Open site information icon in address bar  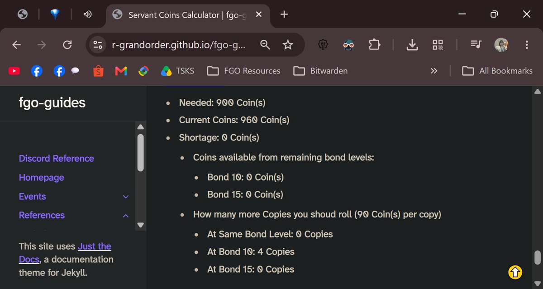click(x=98, y=44)
